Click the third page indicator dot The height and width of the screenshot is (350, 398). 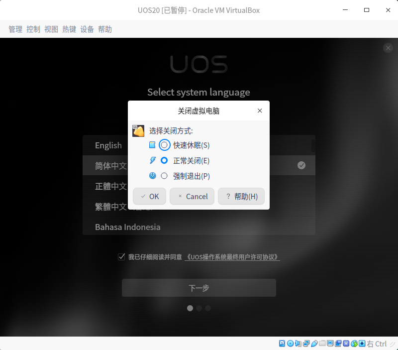(x=208, y=308)
